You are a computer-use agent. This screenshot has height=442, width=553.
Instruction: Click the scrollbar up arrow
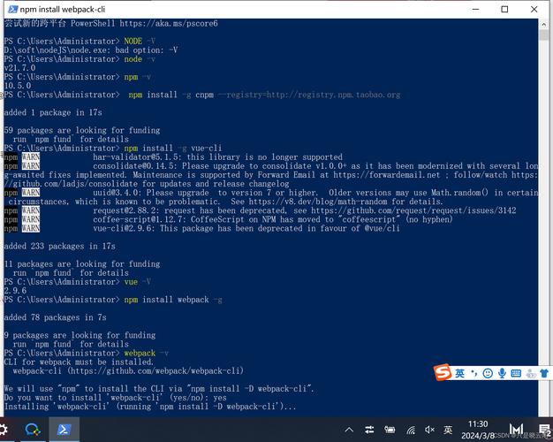coord(543,25)
